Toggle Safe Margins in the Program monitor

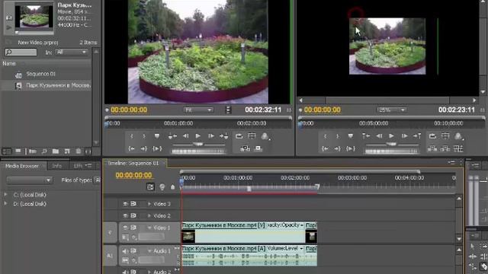pos(445,136)
